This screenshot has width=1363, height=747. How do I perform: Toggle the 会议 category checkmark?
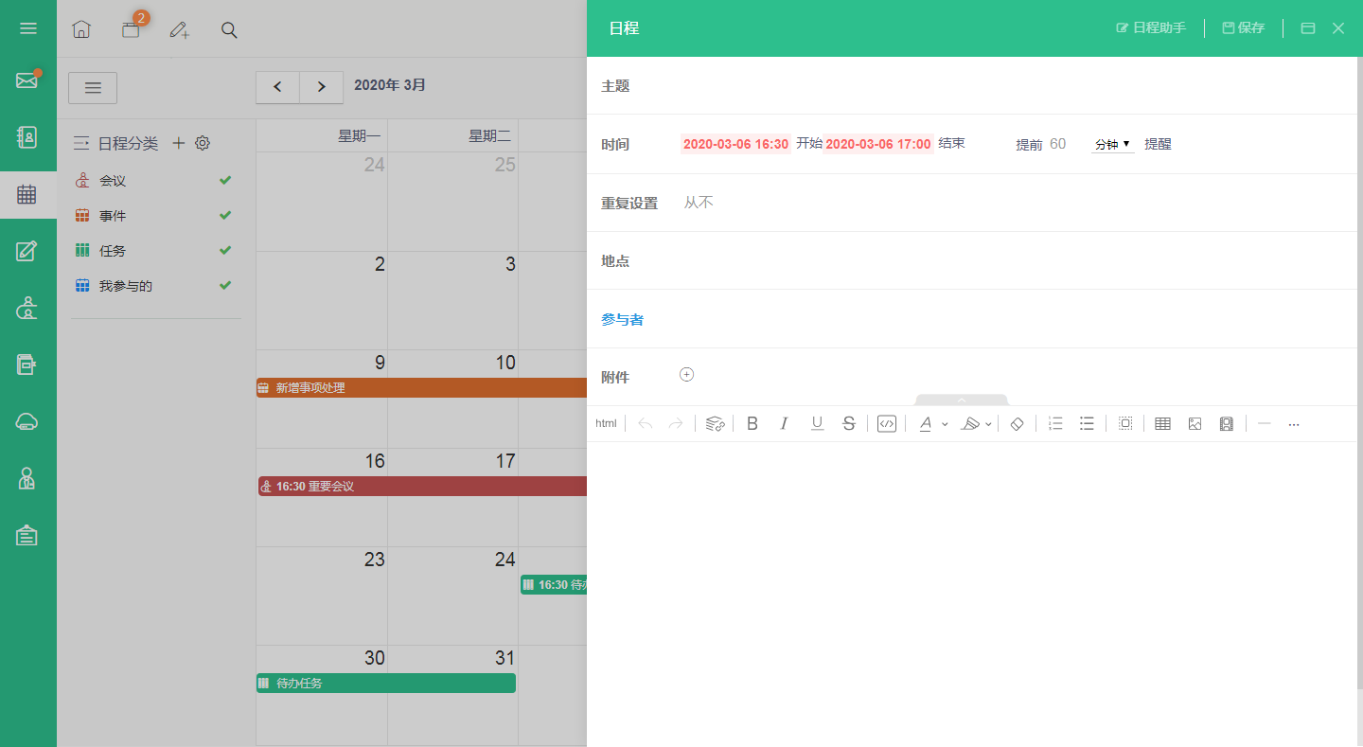click(x=225, y=180)
